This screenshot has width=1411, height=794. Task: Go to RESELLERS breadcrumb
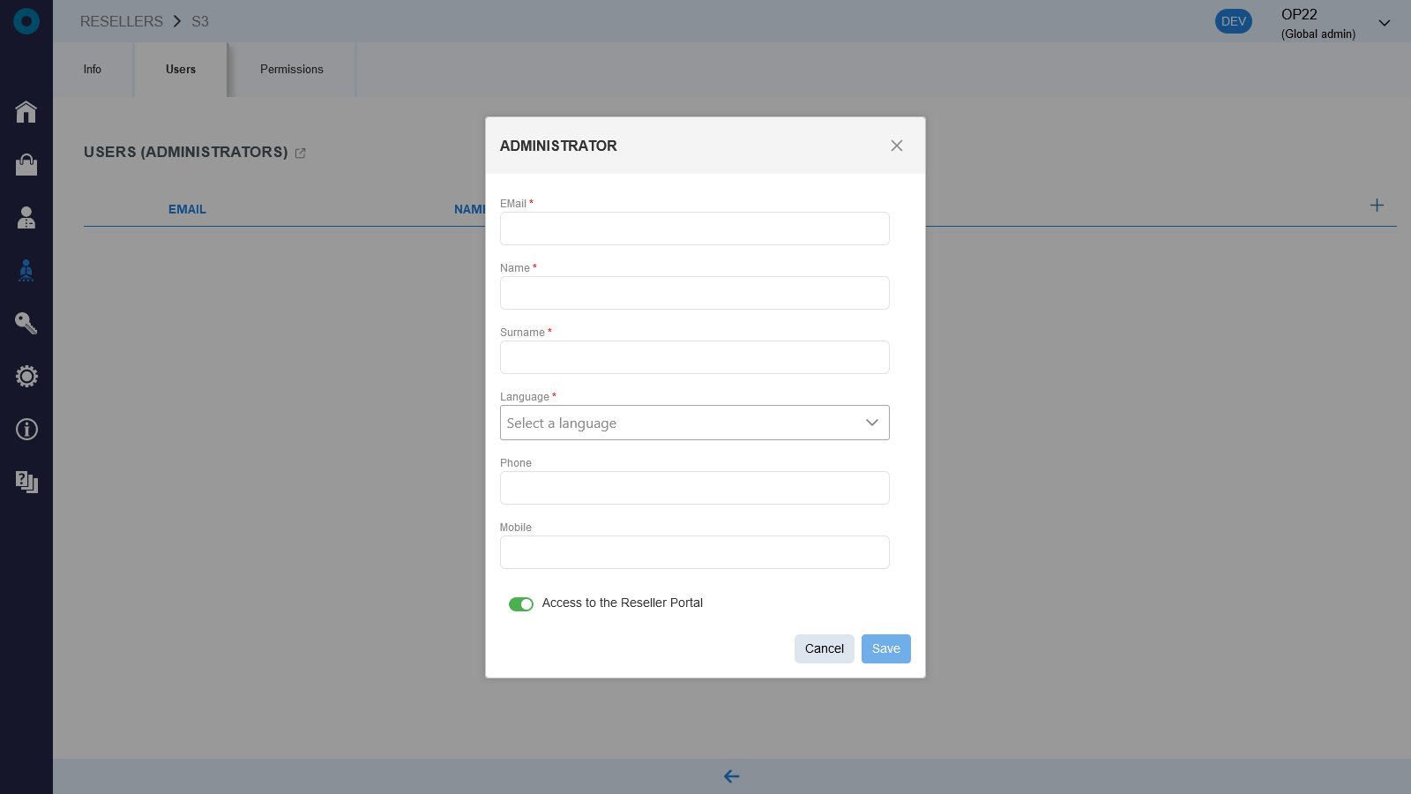(x=122, y=21)
